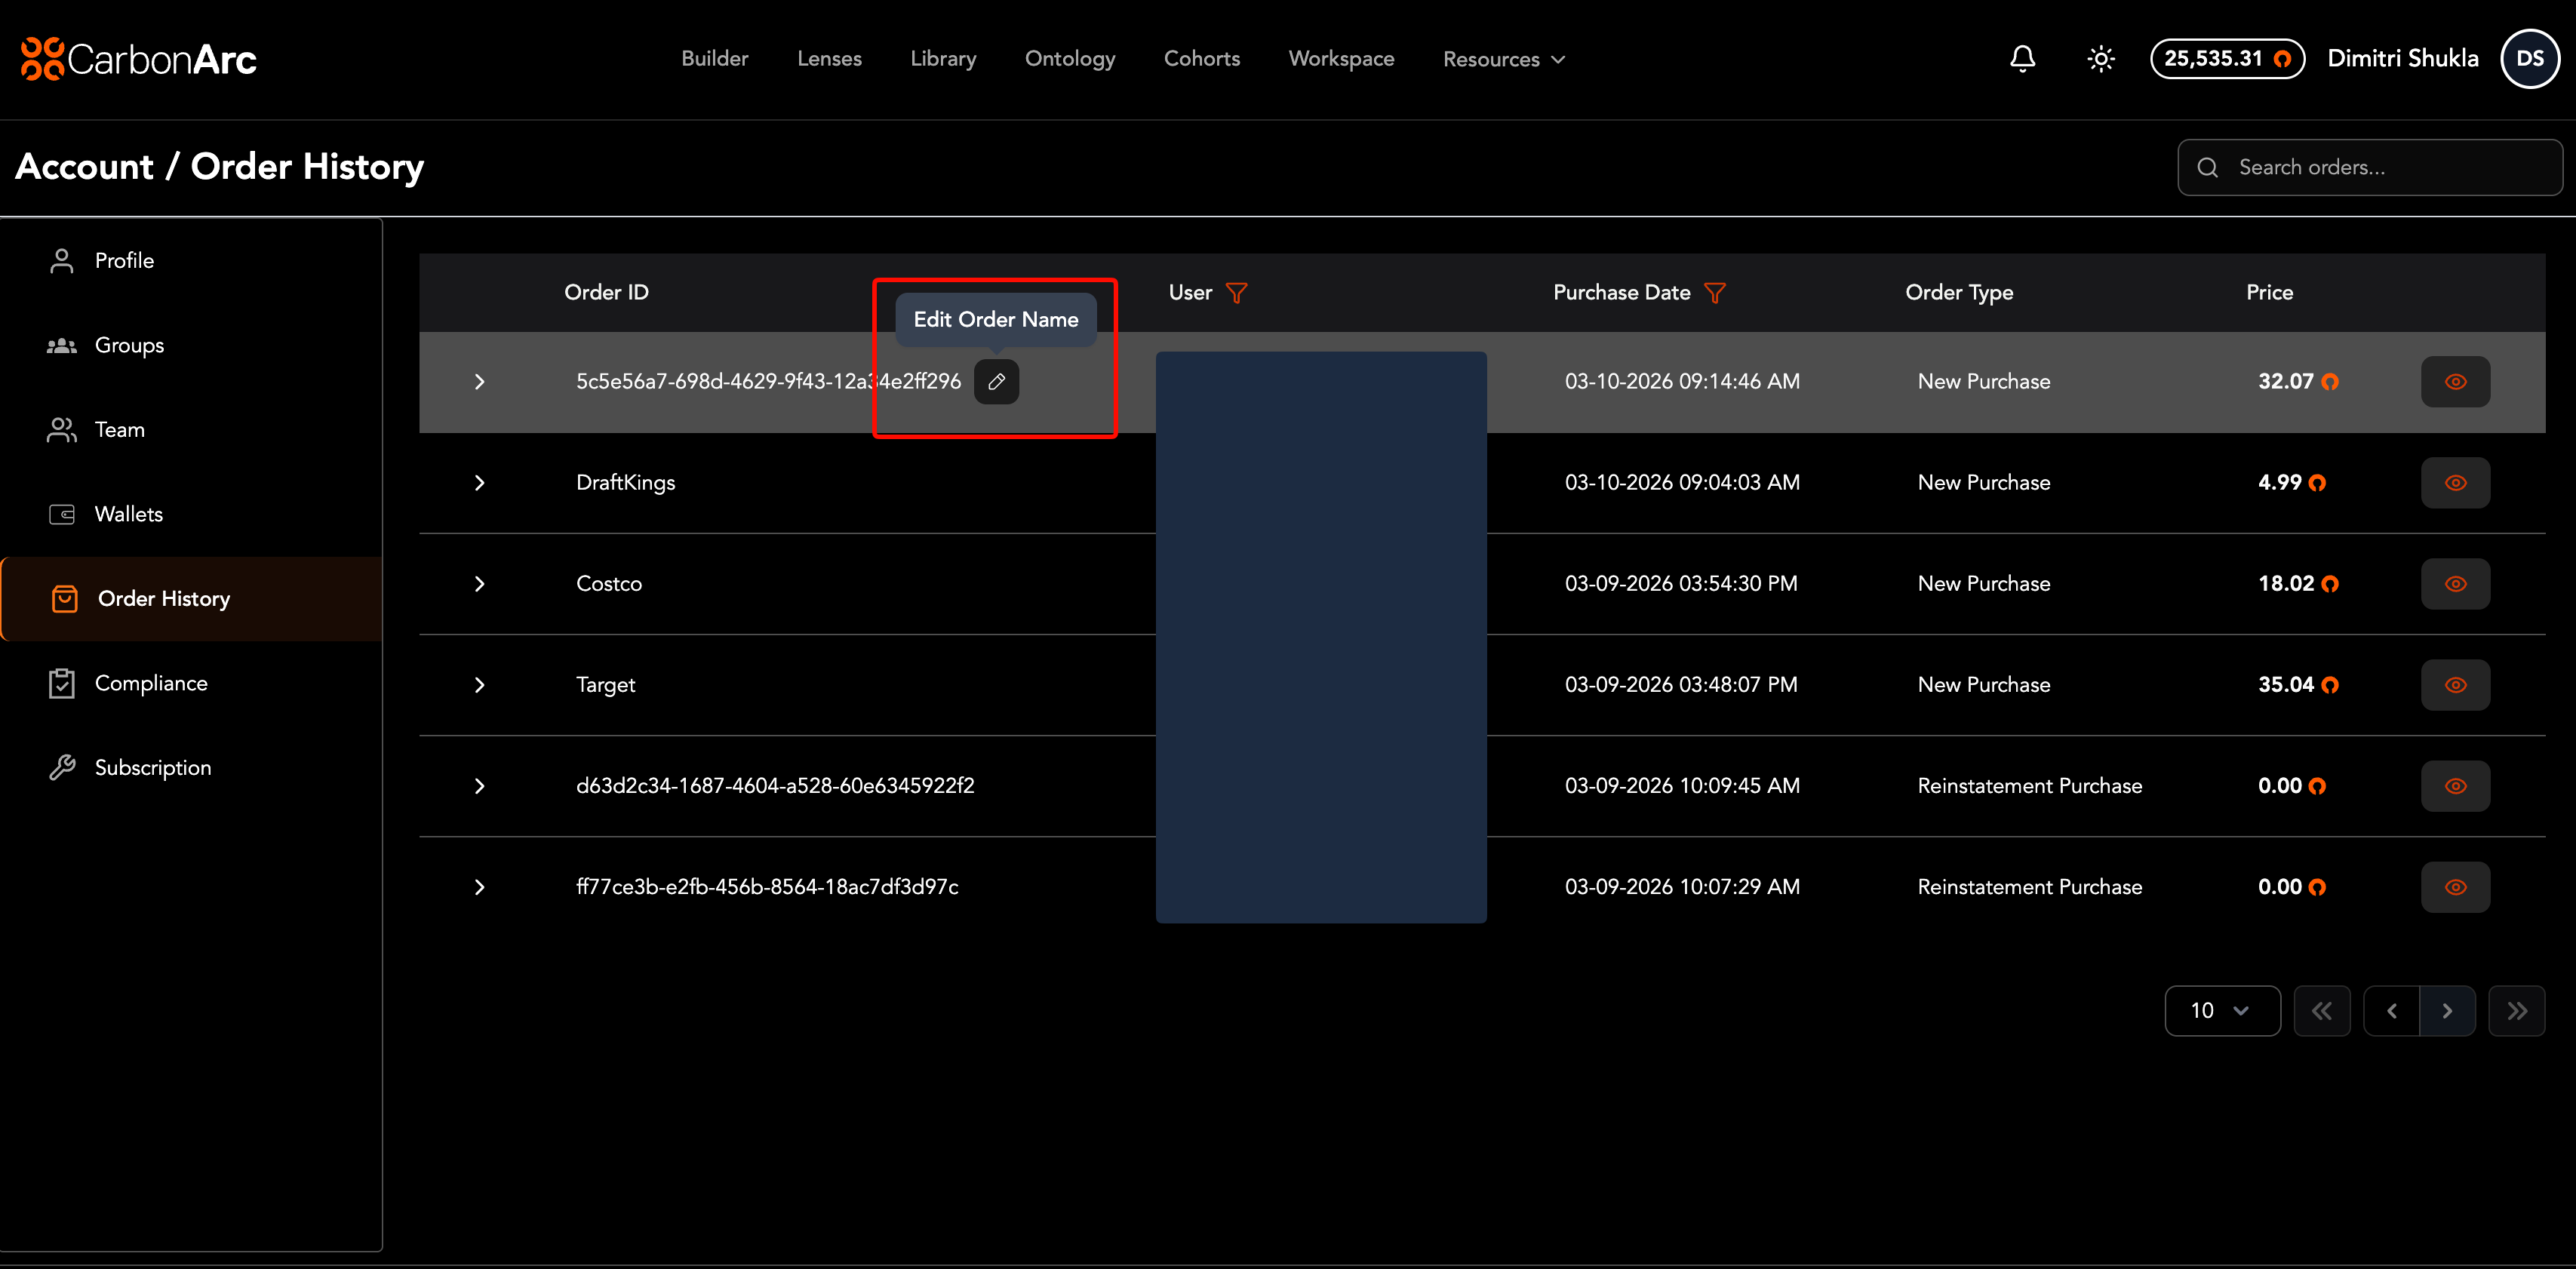Go to the last page of orders
Image resolution: width=2576 pixels, height=1269 pixels.
pyautogui.click(x=2516, y=1011)
